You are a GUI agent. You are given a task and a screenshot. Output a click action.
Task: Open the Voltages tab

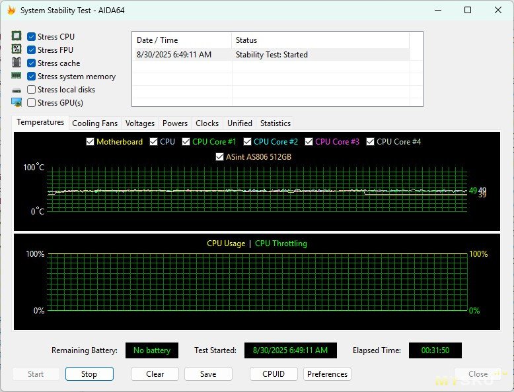[x=140, y=123]
